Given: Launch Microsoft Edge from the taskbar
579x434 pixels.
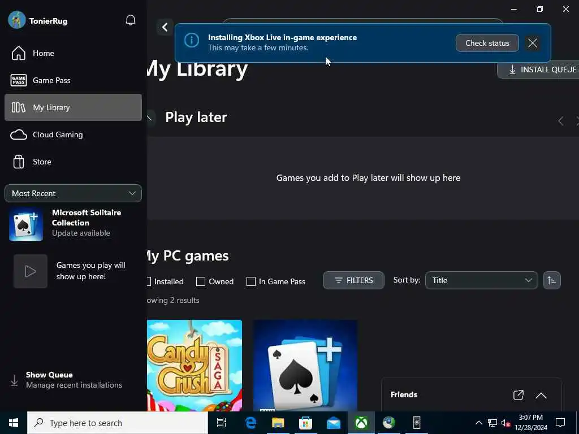Looking at the screenshot, I should (250, 423).
